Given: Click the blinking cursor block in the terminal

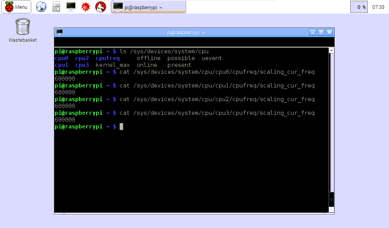Looking at the screenshot, I should point(121,127).
